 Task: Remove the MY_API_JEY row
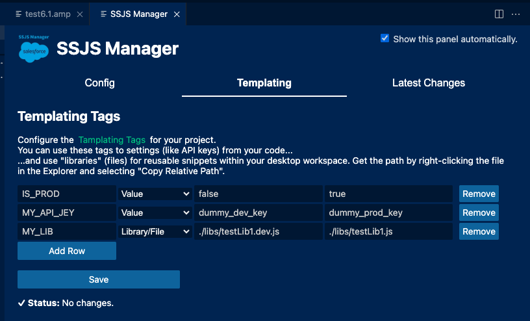coord(479,212)
